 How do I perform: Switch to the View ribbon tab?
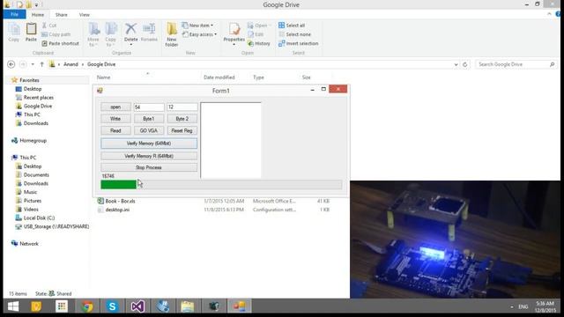85,15
